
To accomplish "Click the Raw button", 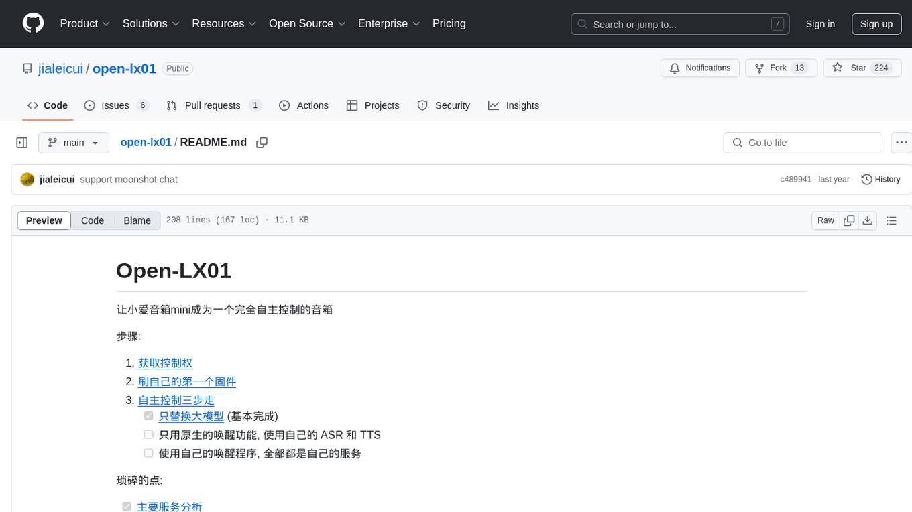I will pos(825,220).
